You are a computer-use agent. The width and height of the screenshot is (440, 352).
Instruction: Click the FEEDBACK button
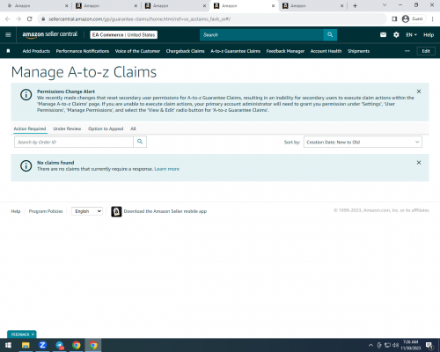[20, 334]
